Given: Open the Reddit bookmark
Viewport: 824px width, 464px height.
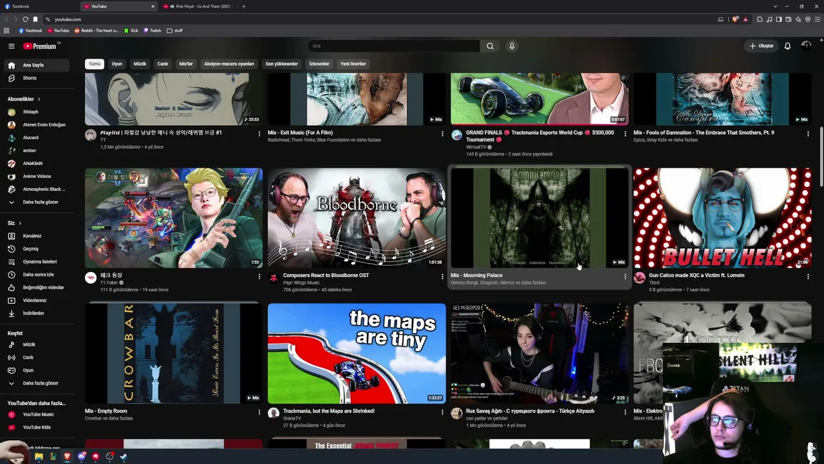Looking at the screenshot, I should tap(97, 30).
